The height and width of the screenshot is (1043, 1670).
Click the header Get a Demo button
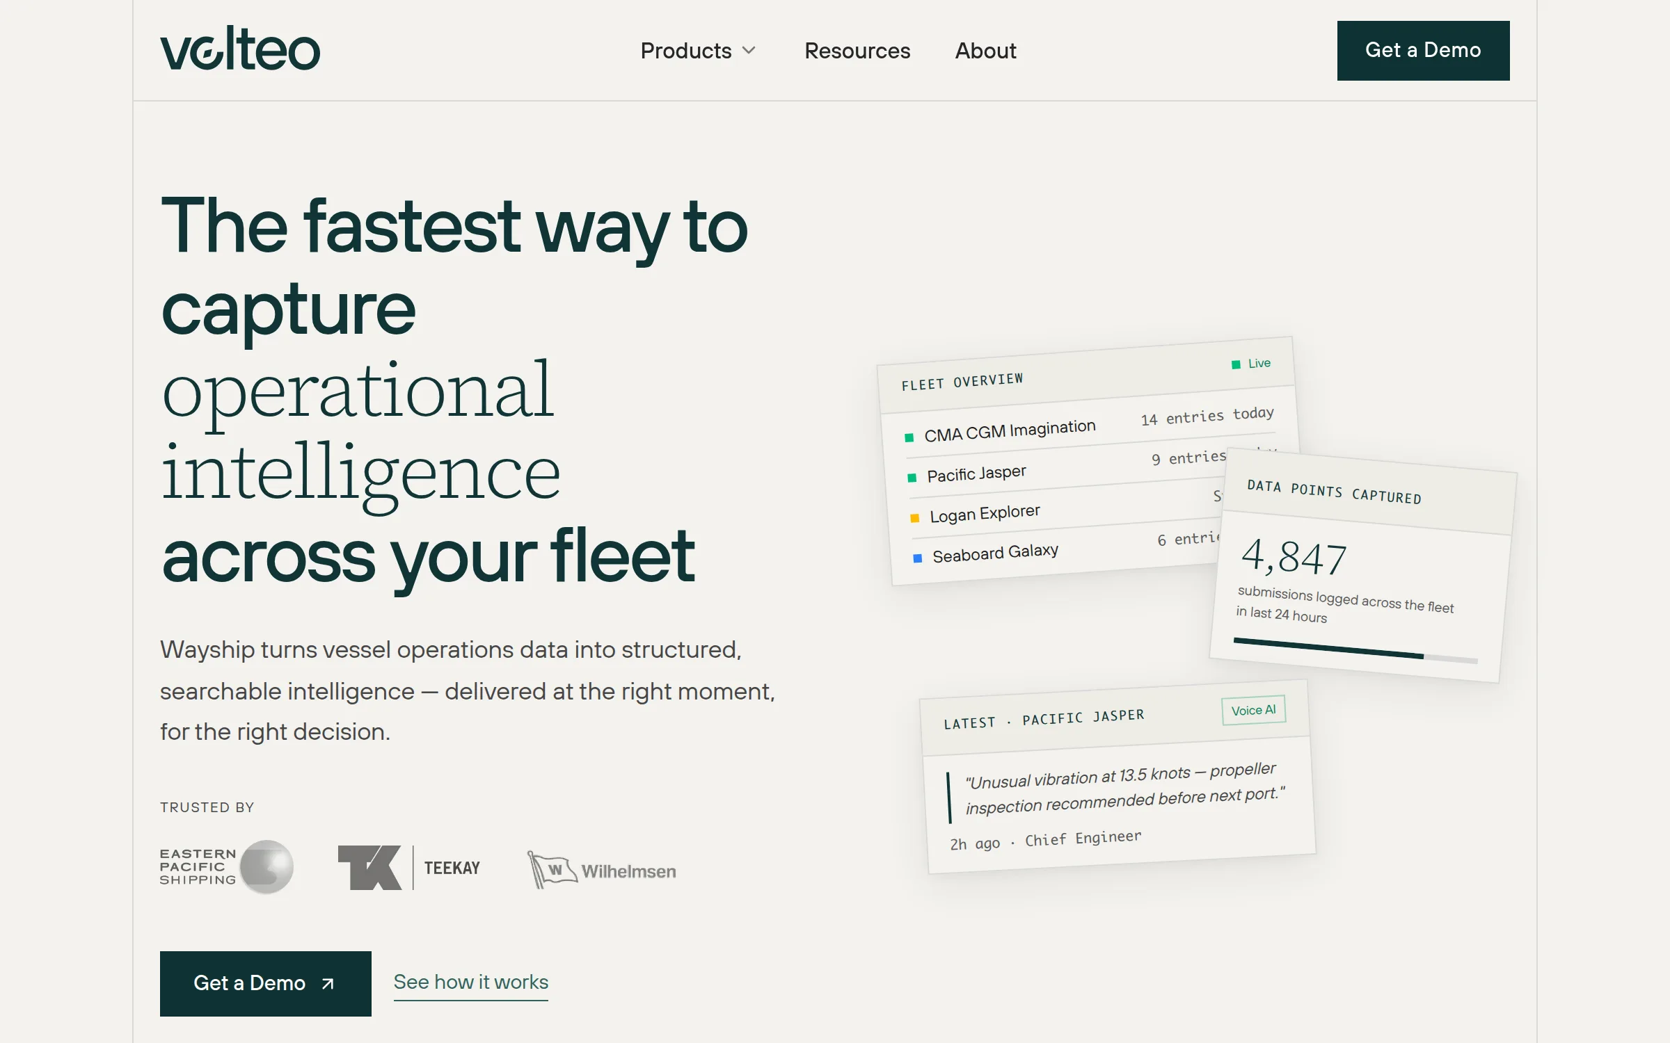click(x=1423, y=51)
